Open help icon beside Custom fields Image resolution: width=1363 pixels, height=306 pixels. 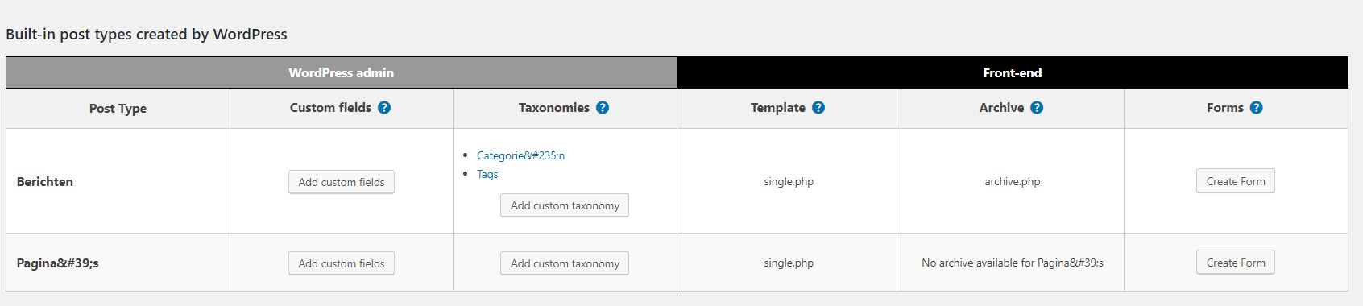pos(384,108)
